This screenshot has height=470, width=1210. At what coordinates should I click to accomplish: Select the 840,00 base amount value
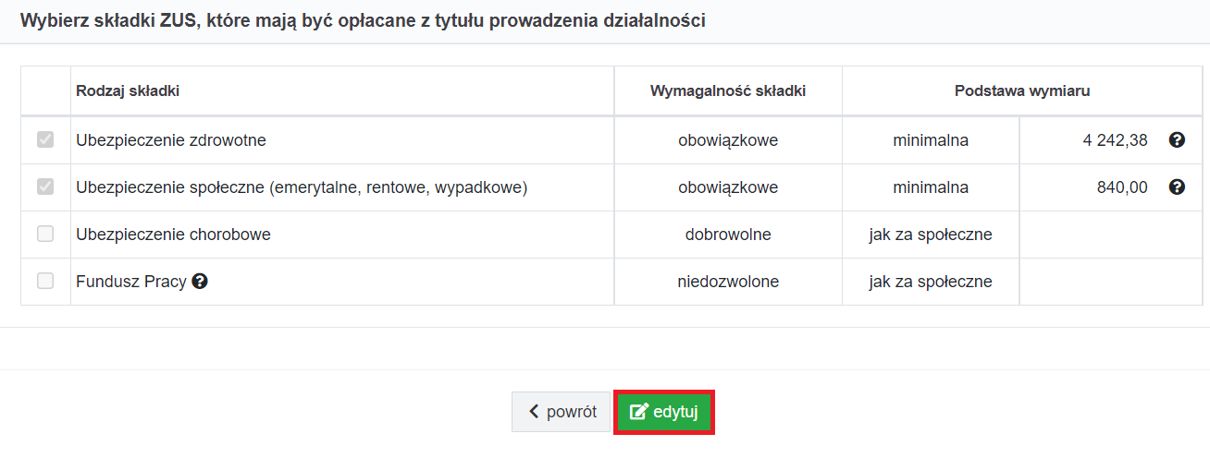[1123, 187]
